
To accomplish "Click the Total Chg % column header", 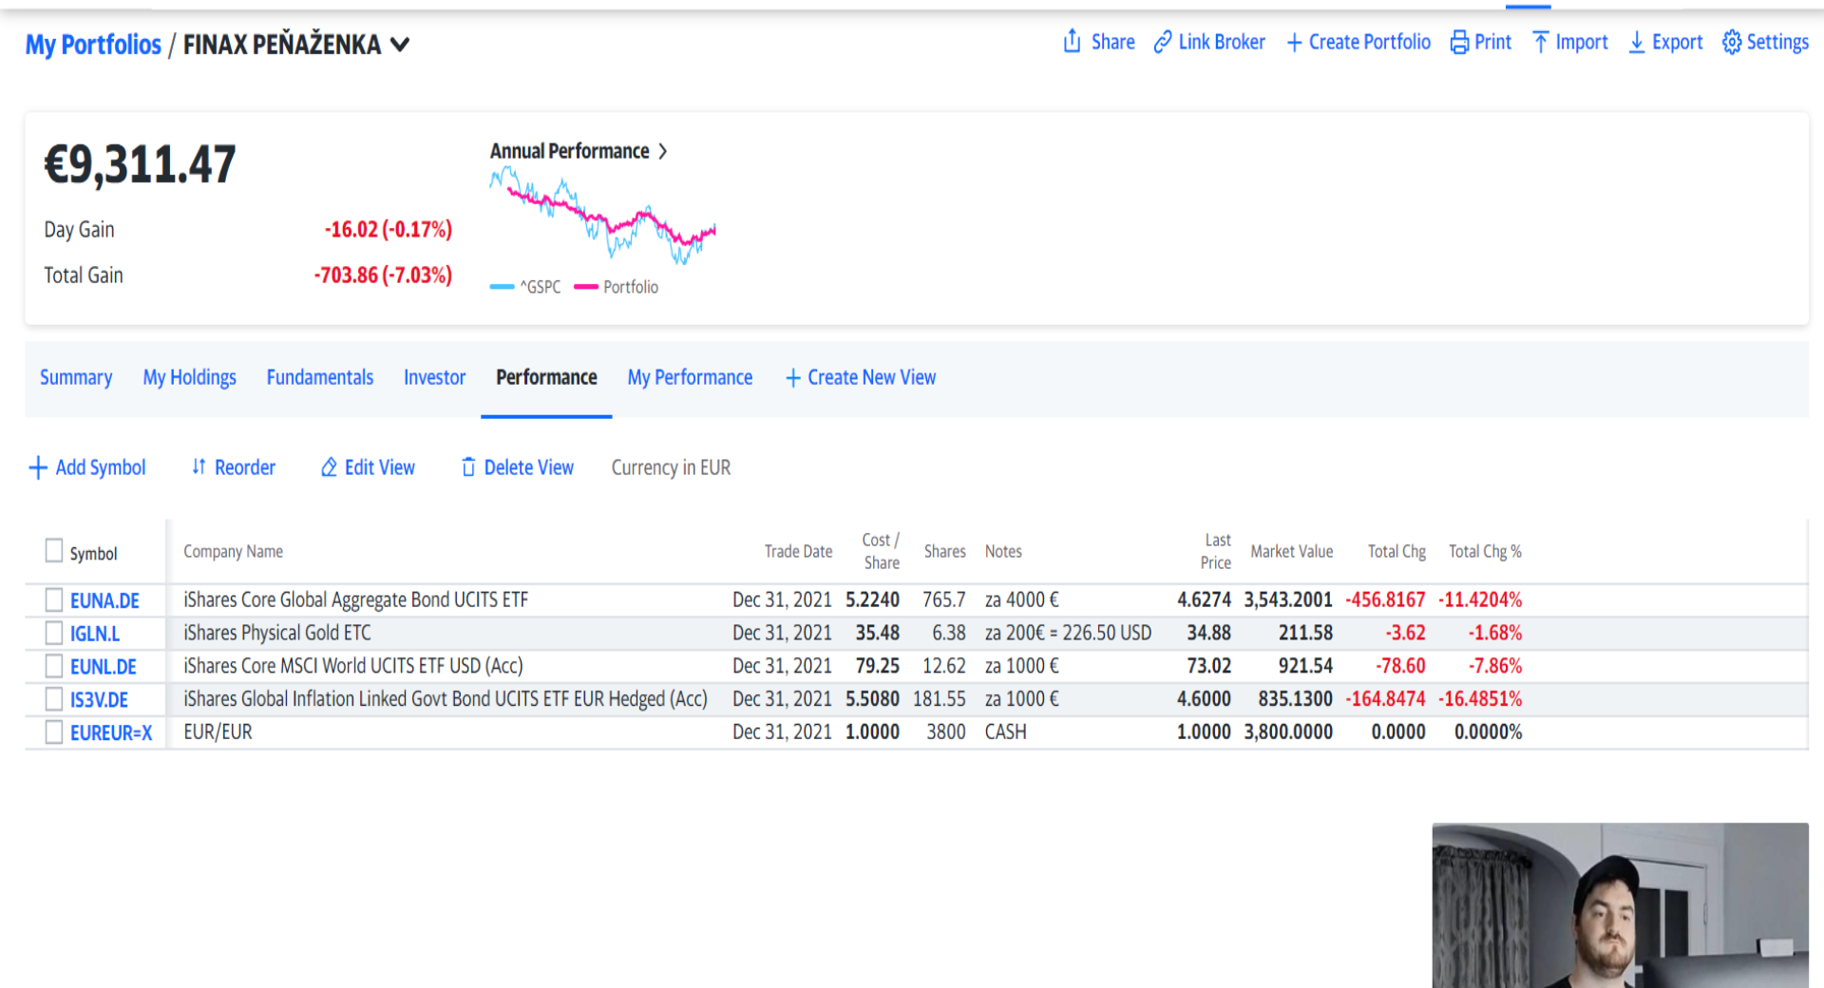I will tap(1485, 552).
